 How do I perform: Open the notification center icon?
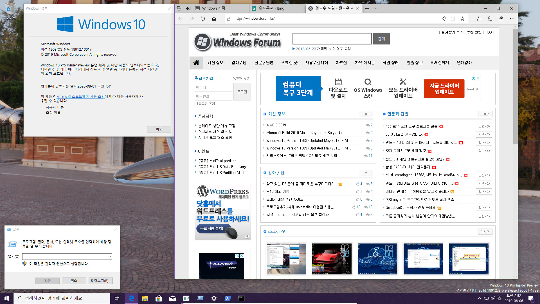[x=531, y=298]
